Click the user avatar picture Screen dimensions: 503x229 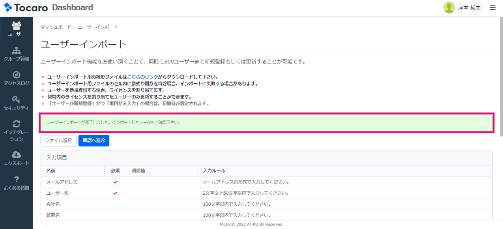(449, 8)
